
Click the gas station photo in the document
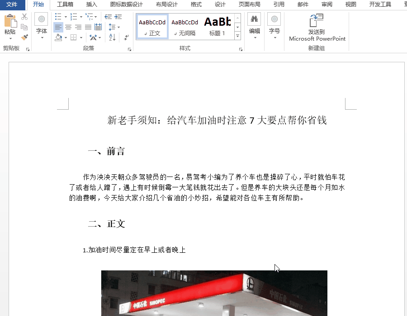click(x=214, y=293)
